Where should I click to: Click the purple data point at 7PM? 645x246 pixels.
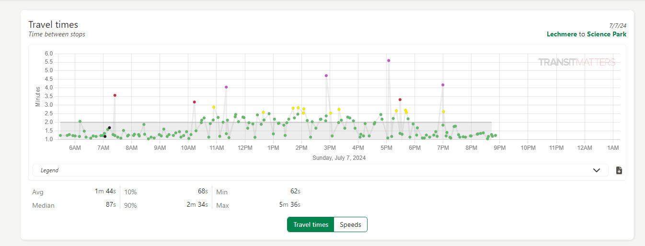[x=443, y=85]
